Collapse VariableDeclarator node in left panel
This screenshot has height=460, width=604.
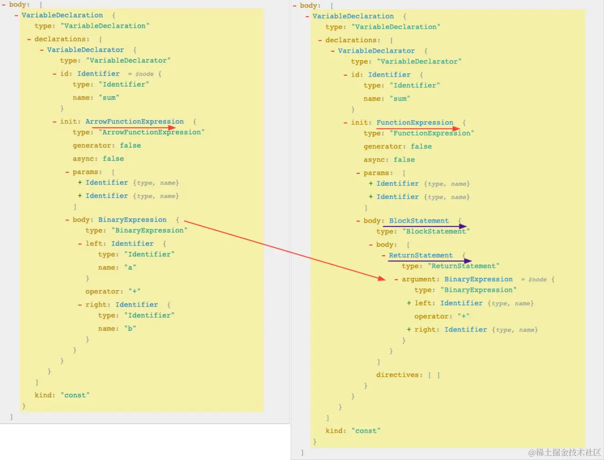[42, 50]
